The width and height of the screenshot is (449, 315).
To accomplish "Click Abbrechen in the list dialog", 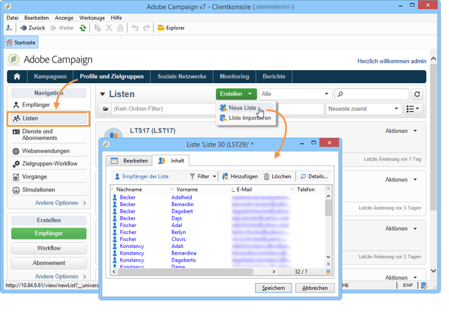I will [315, 288].
